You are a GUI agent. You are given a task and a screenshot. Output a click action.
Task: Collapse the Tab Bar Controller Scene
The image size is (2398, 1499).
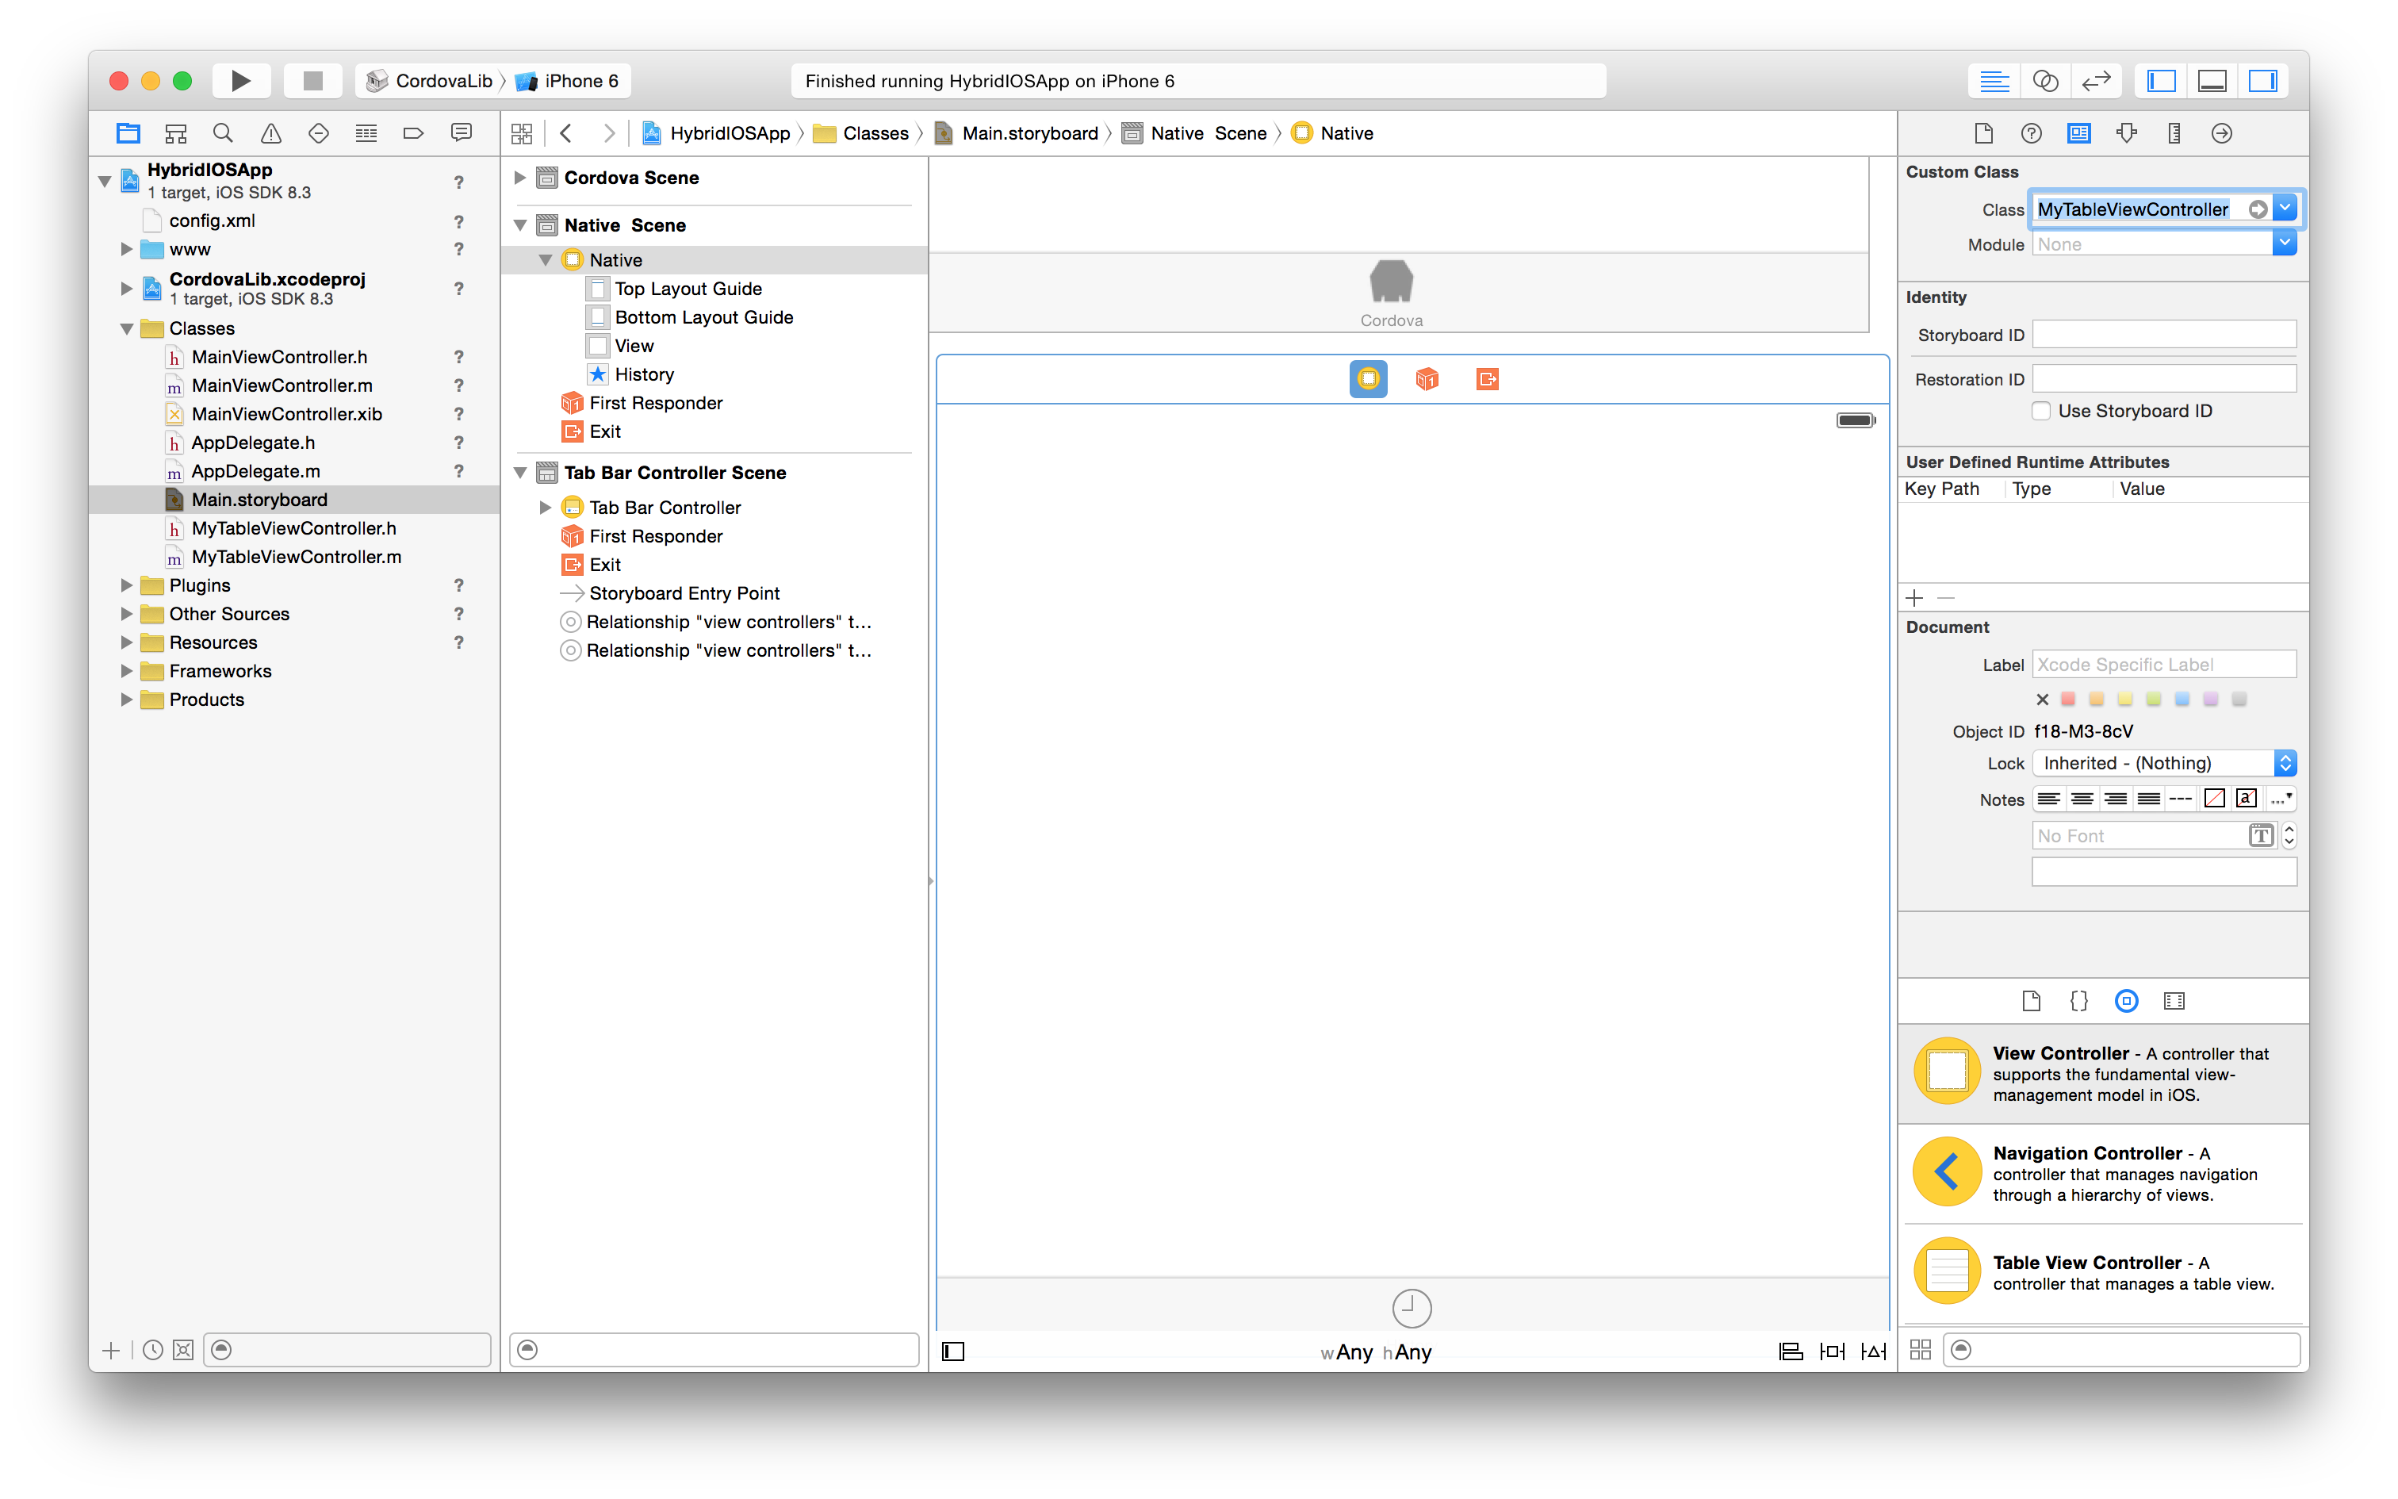pos(519,473)
